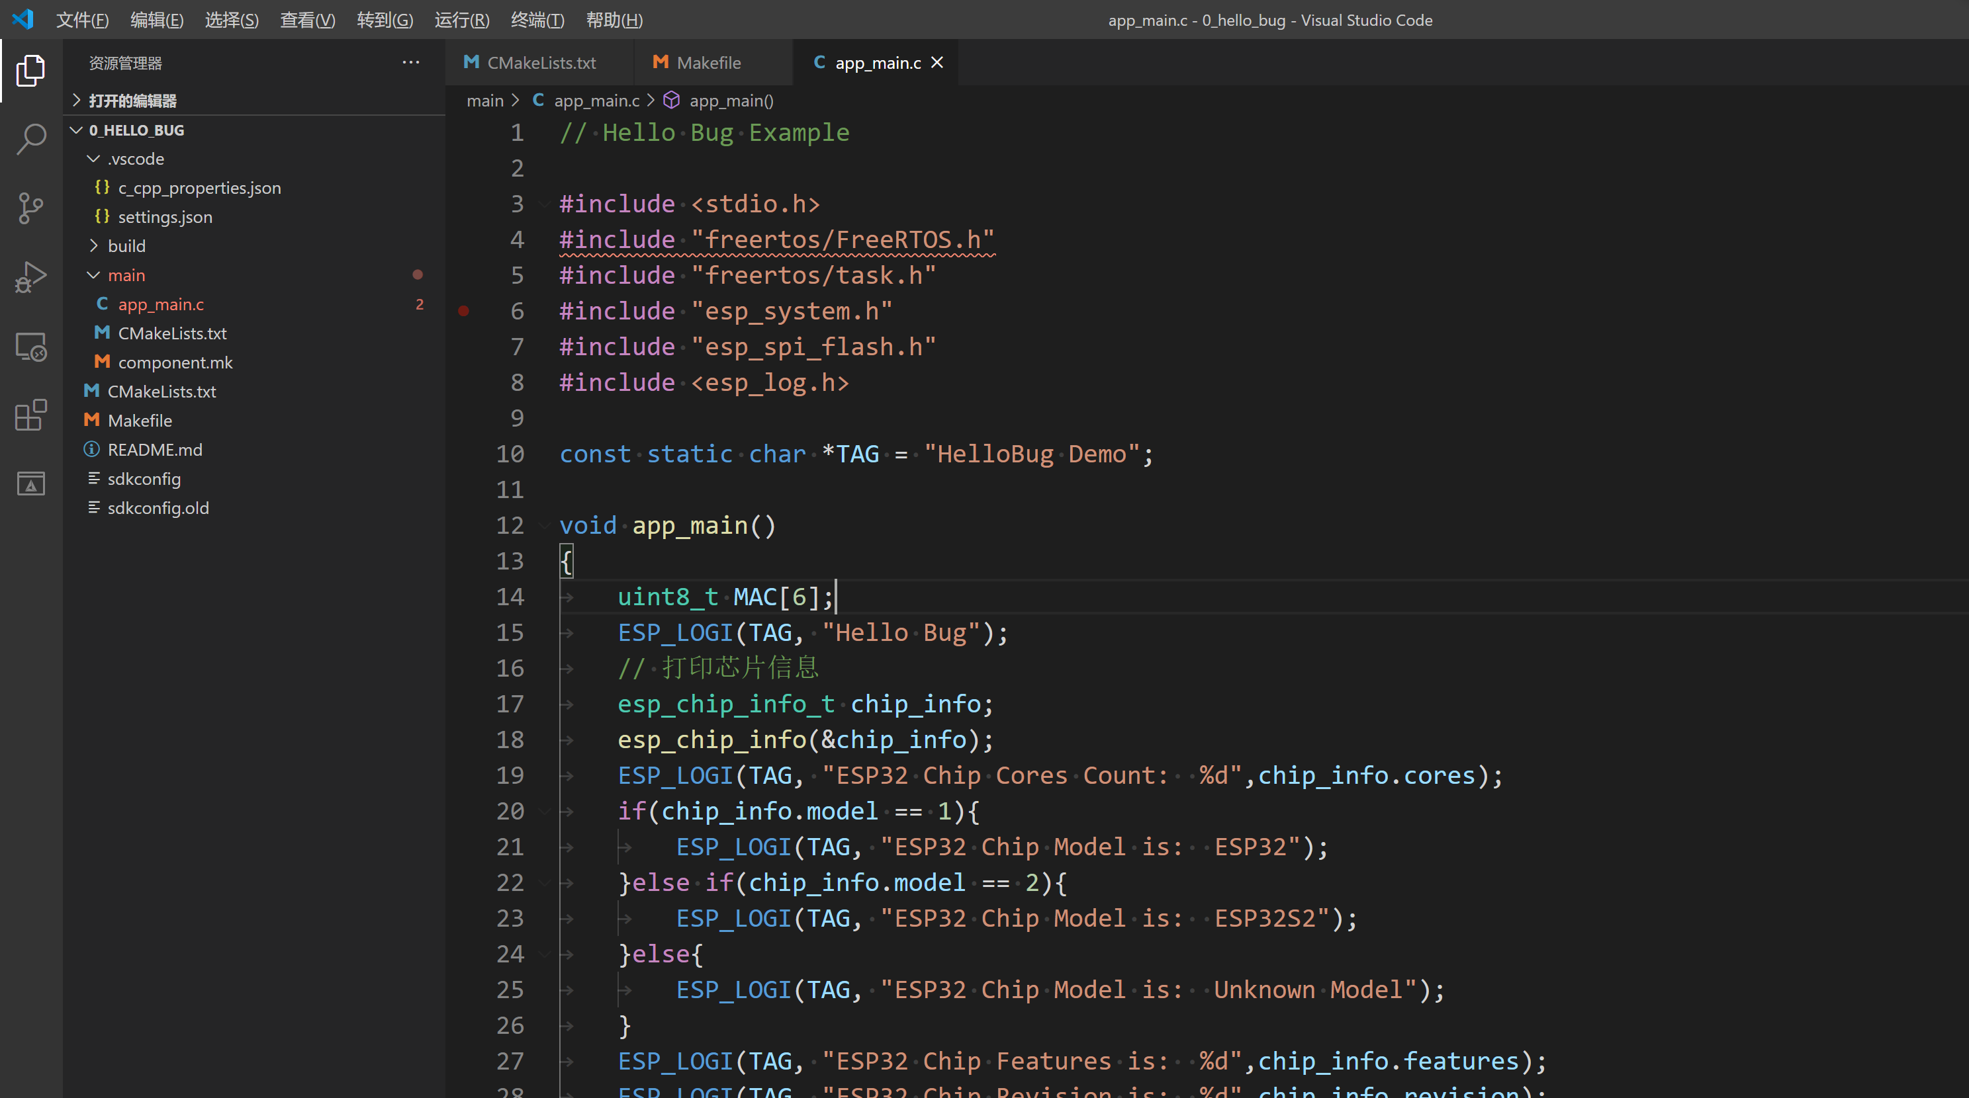The image size is (1969, 1098).
Task: Open the Extensions view icon
Action: coord(30,415)
